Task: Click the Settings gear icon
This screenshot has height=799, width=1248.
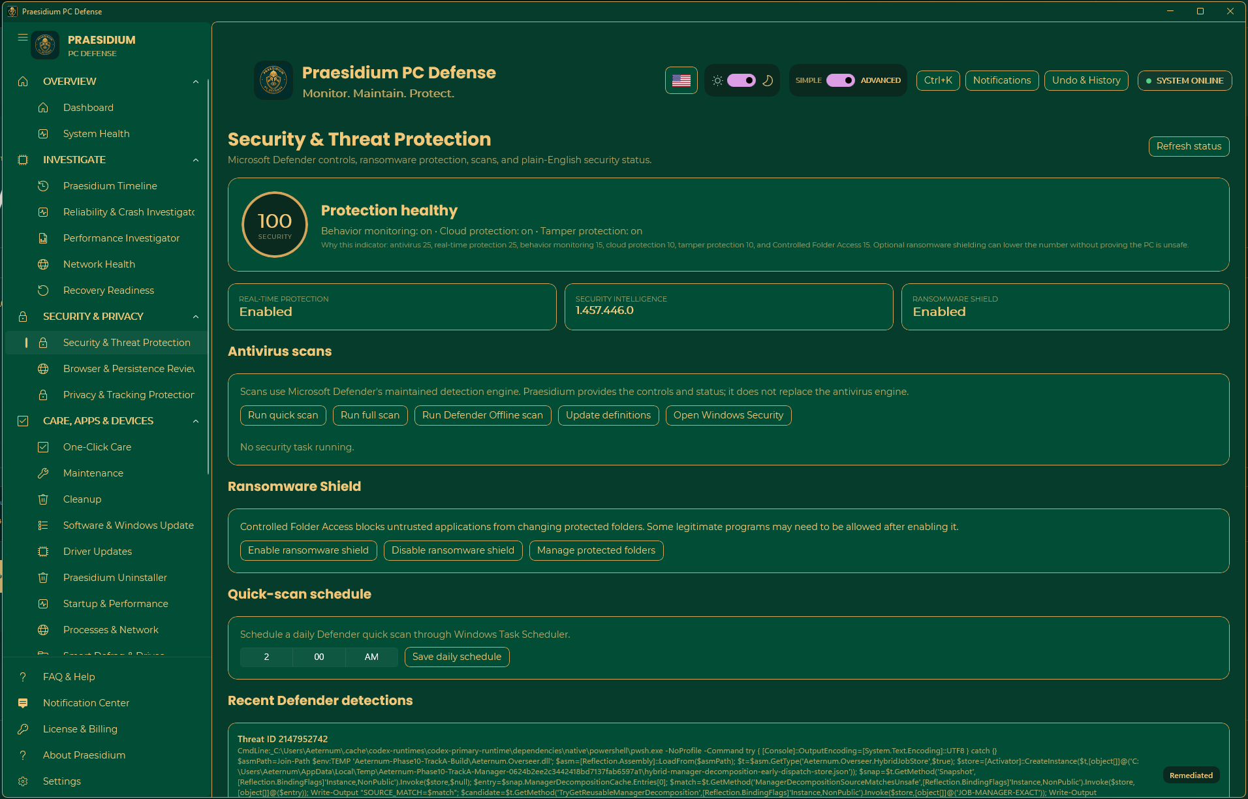Action: tap(23, 781)
